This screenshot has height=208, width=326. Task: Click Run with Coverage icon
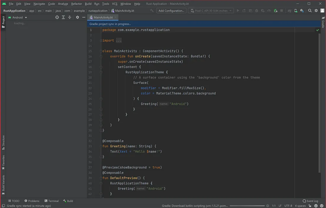(263, 11)
